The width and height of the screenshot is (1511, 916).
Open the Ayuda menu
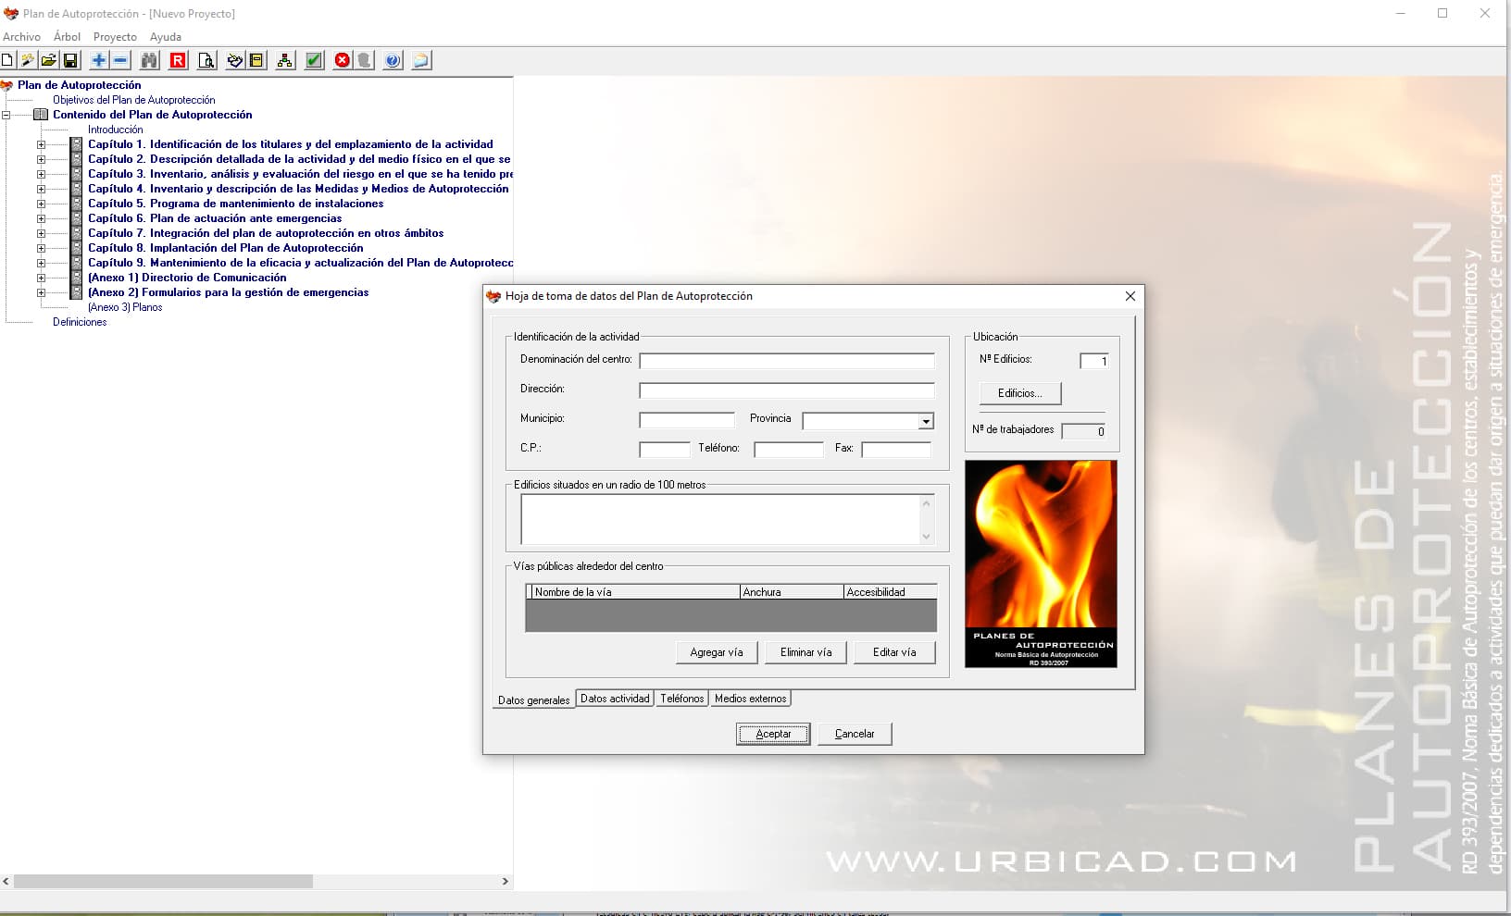[166, 37]
